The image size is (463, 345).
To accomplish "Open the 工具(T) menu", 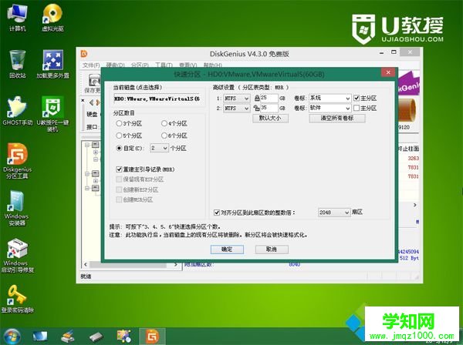I will pyautogui.click(x=164, y=65).
